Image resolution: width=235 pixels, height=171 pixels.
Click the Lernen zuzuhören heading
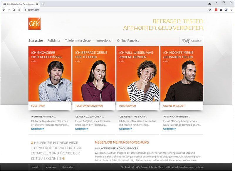click(x=89, y=117)
